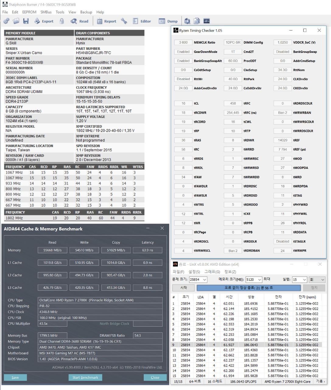Open the File menu in Thaiphoon Burner
331x390 pixels.
coord(5,12)
